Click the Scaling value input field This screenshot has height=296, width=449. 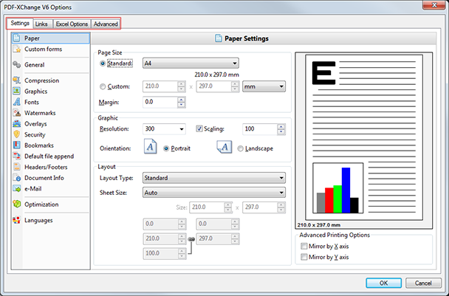(x=260, y=129)
